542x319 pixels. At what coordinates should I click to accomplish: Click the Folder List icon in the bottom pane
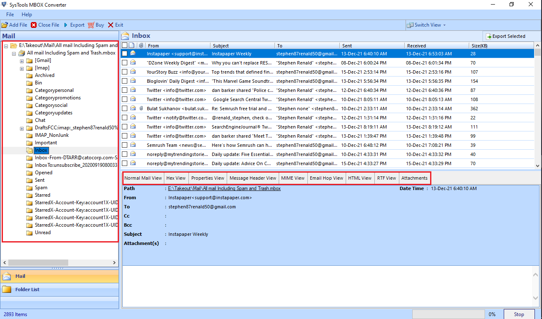7,289
